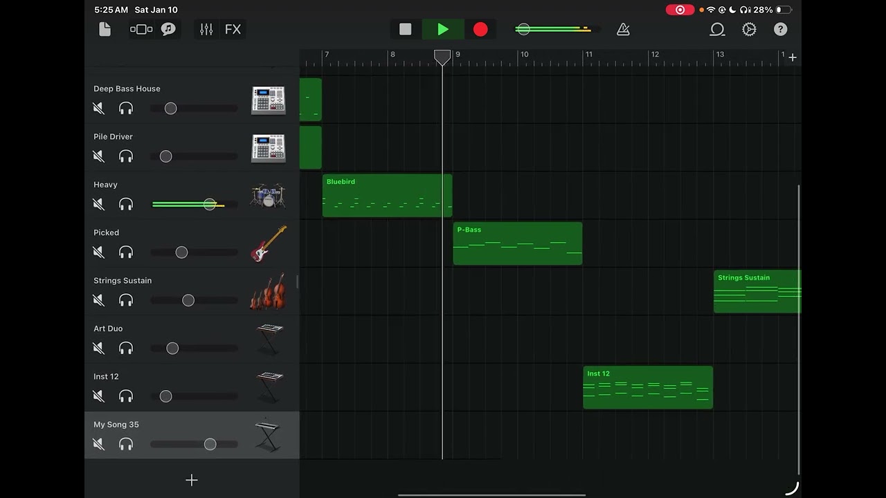
Task: Select the Bluebird drum region
Action: click(x=388, y=196)
